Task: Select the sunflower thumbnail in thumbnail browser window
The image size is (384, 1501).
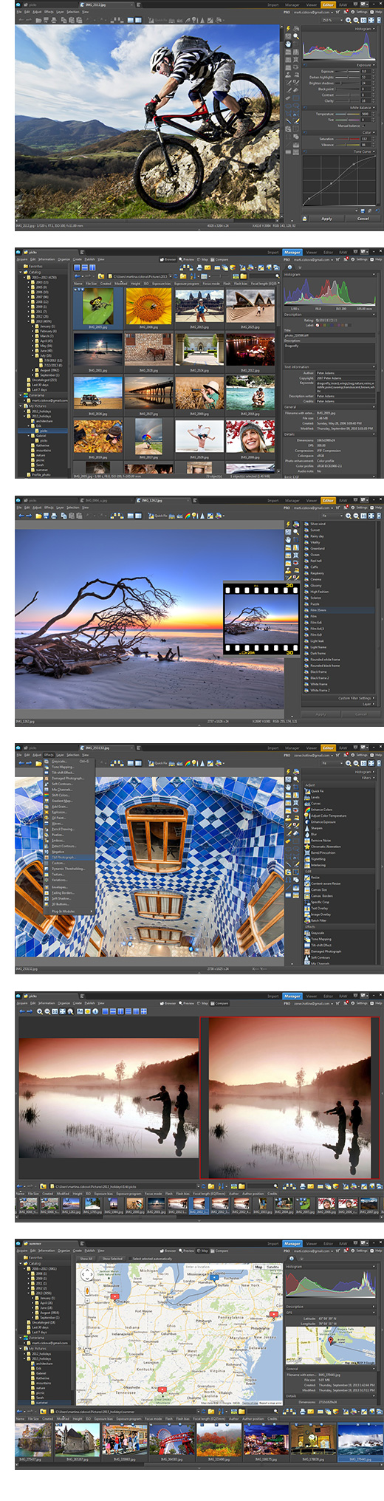Action: coord(148,306)
